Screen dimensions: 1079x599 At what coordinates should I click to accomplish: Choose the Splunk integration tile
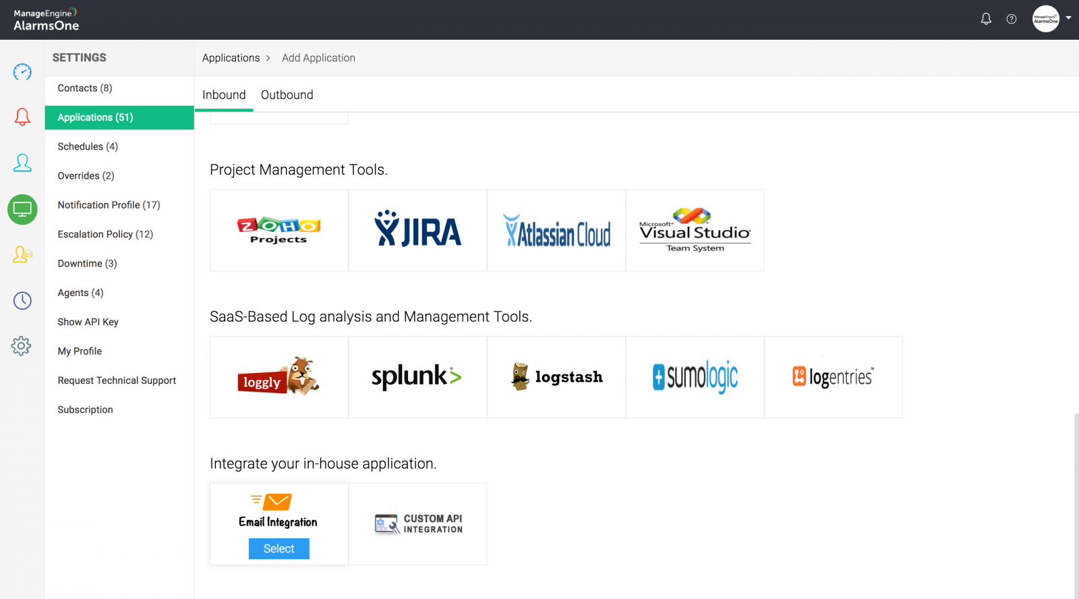point(418,377)
